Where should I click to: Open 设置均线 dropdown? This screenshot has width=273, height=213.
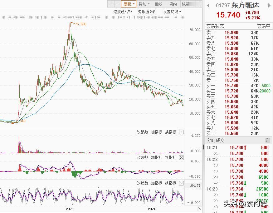(x=172, y=12)
